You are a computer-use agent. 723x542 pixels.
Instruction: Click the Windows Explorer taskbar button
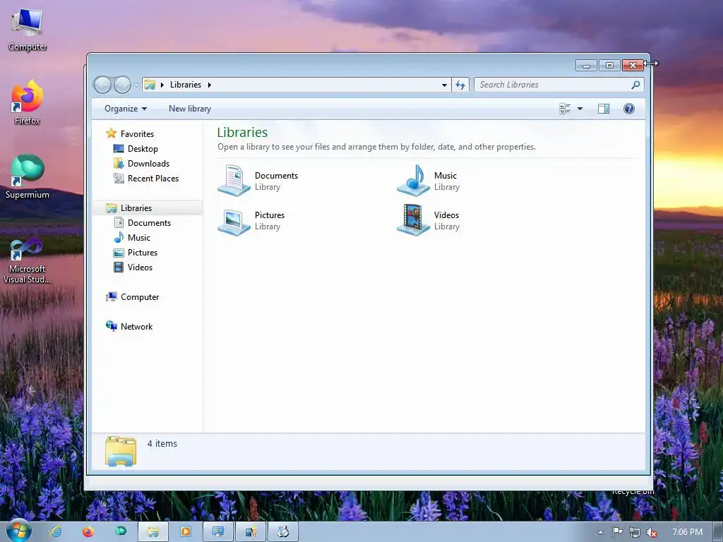(x=153, y=532)
